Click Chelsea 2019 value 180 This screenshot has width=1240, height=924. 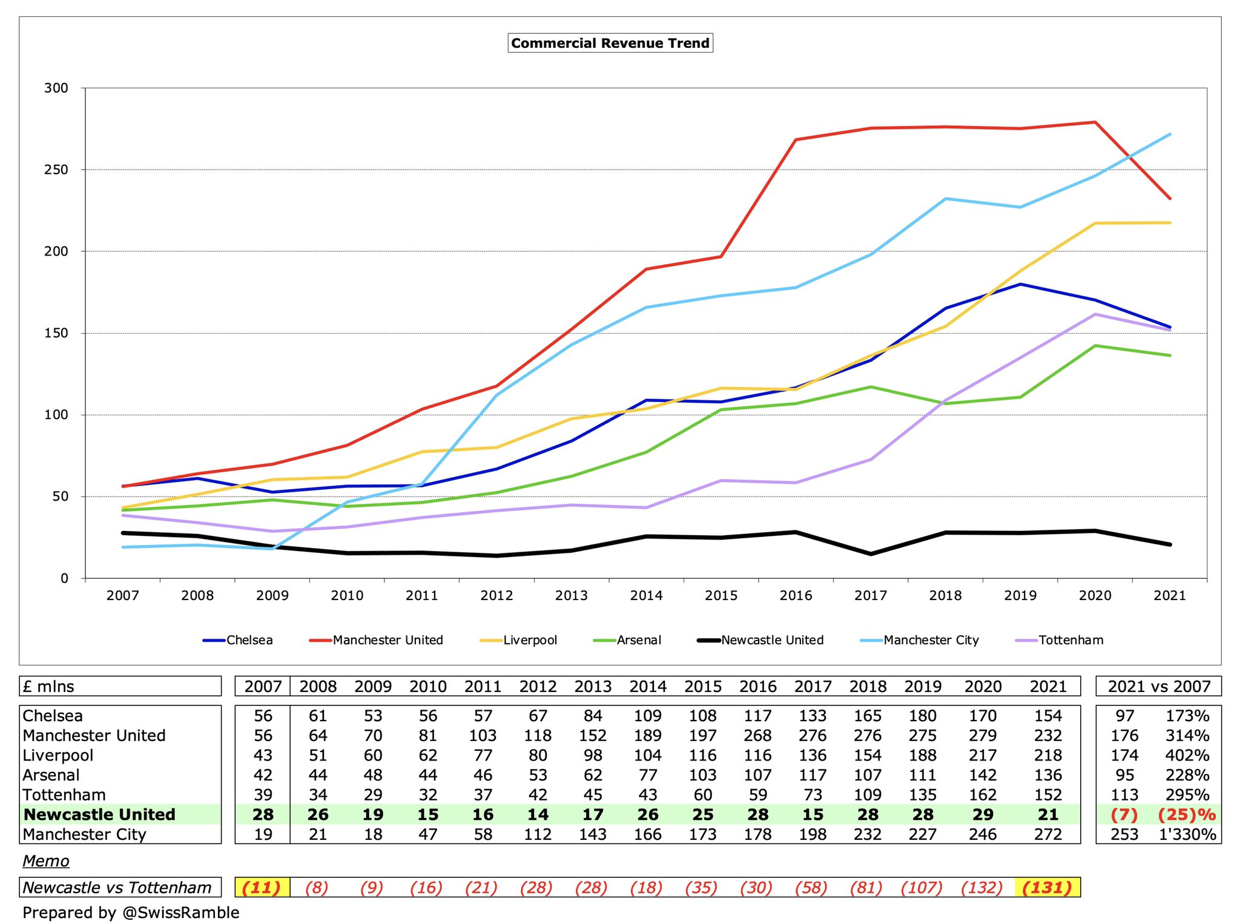(923, 716)
